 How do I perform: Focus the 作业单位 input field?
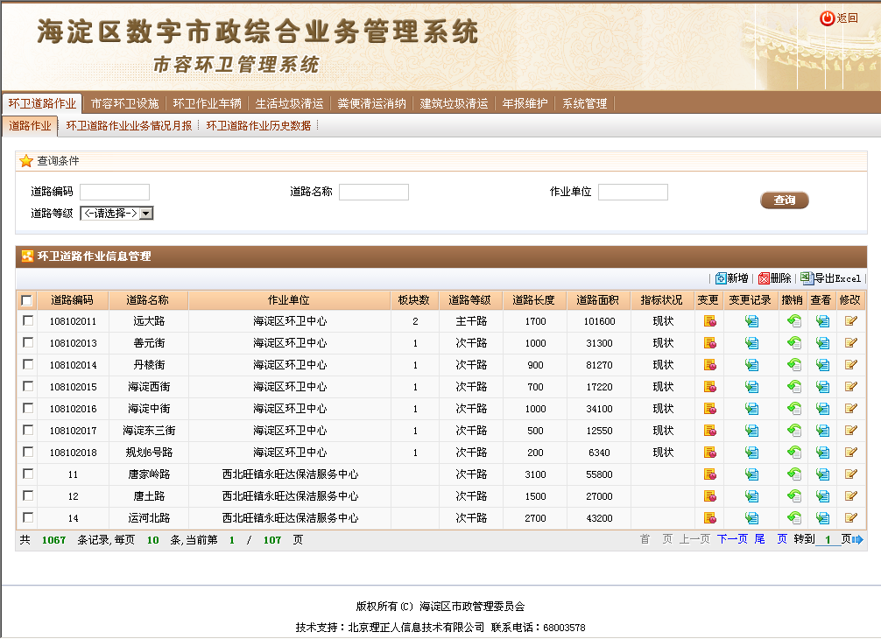click(632, 192)
